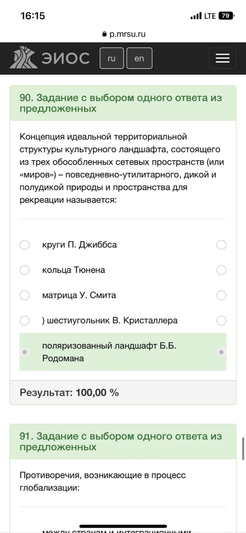
Task: Open the hamburger navigation menu
Action: click(222, 58)
